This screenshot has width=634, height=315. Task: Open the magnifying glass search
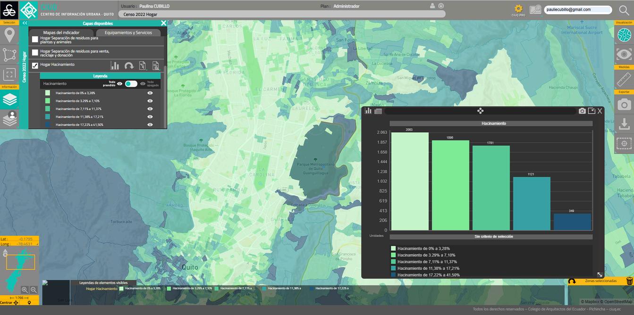pyautogui.click(x=624, y=10)
